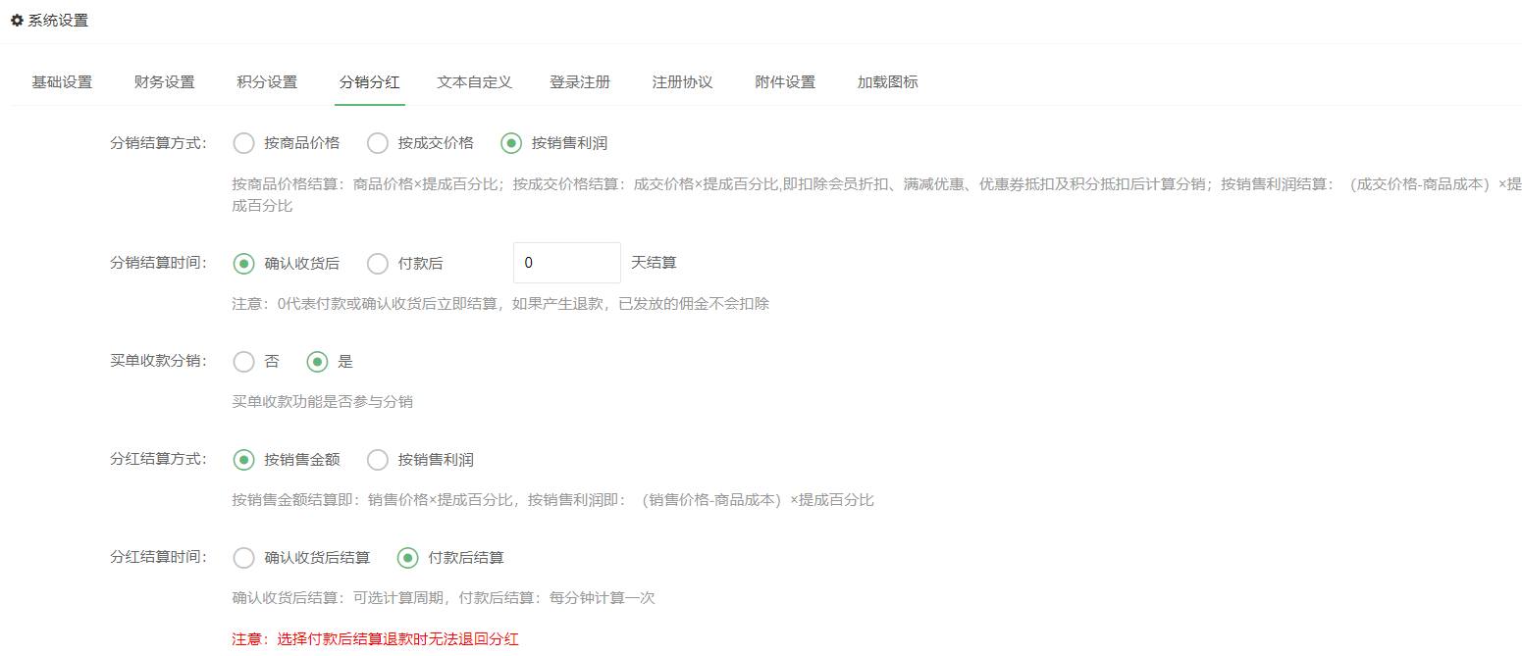The width and height of the screenshot is (1522, 656).
Task: Switch to the 登录注册 tab
Action: (579, 82)
